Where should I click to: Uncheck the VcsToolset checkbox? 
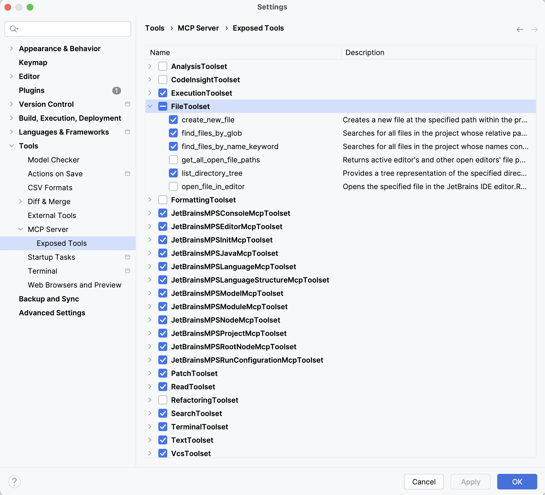pos(163,454)
